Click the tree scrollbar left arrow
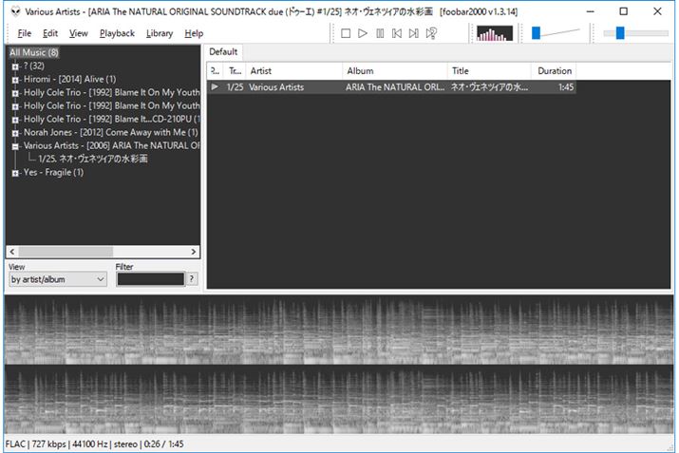 pos(12,252)
